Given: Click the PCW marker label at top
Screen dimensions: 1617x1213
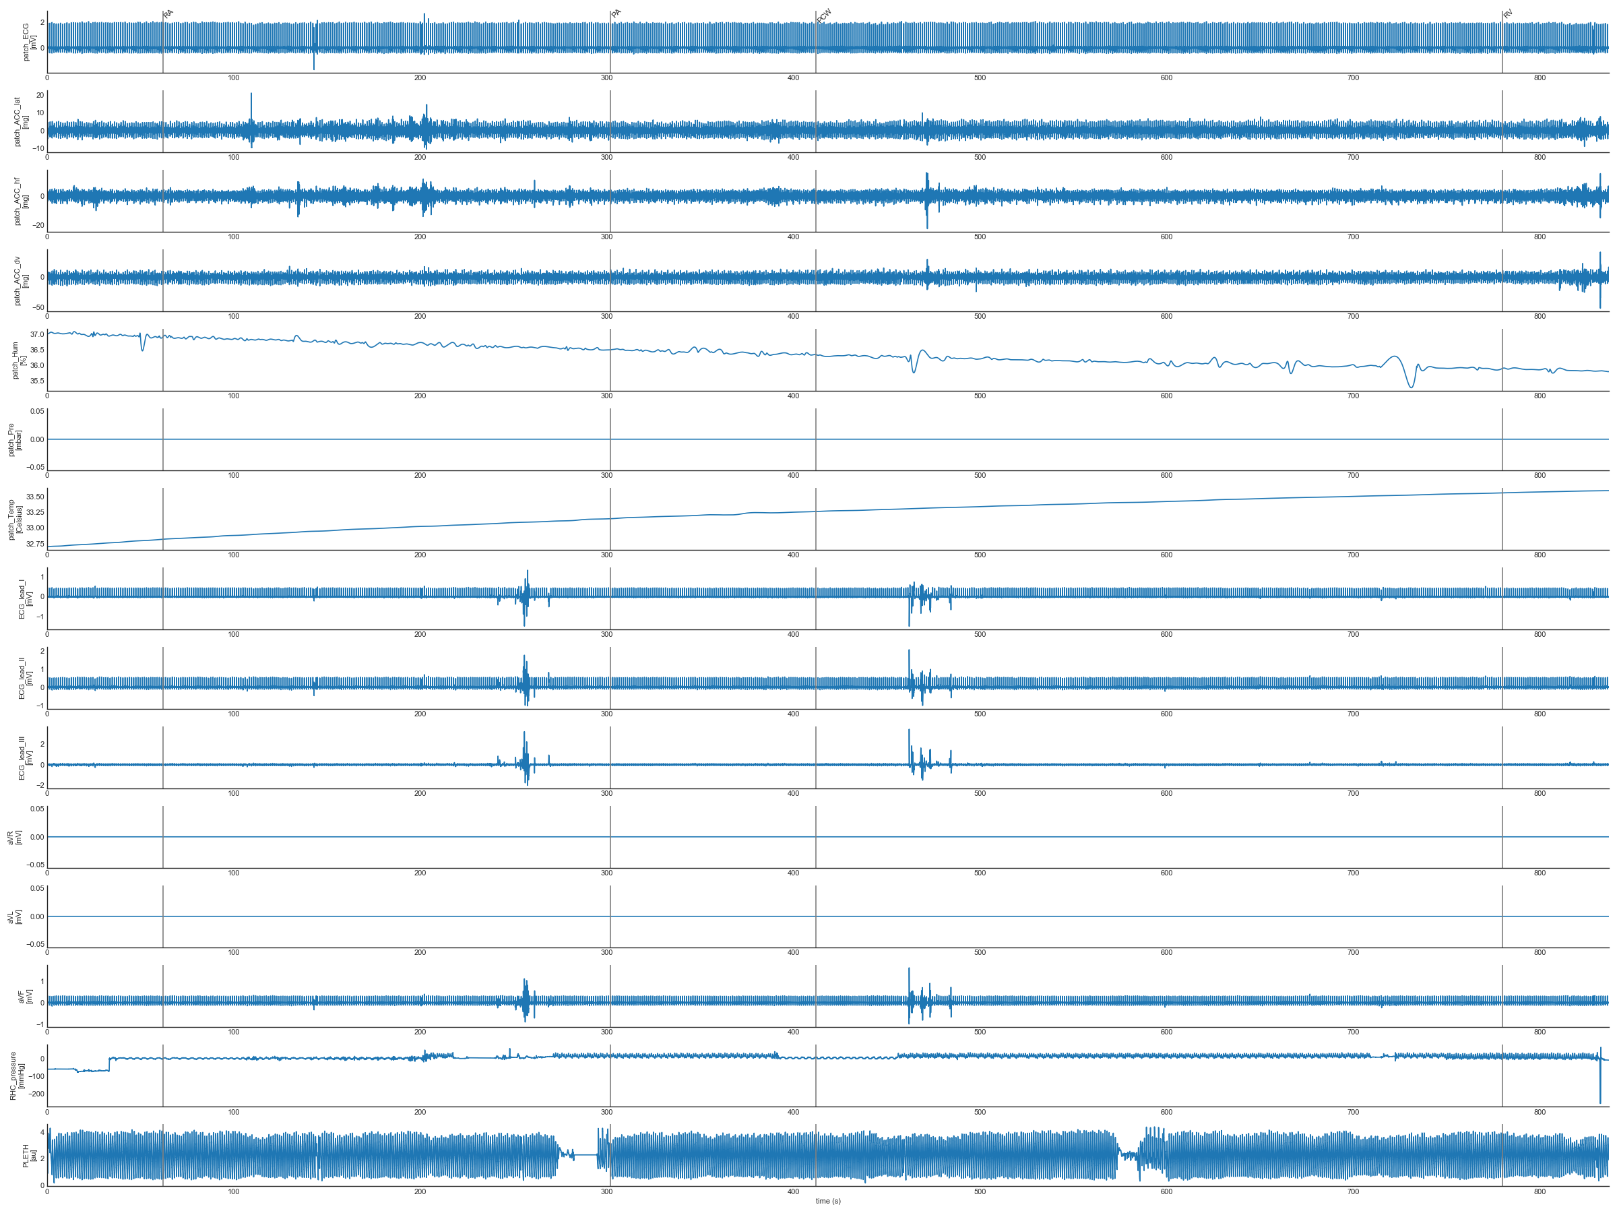Looking at the screenshot, I should [825, 15].
